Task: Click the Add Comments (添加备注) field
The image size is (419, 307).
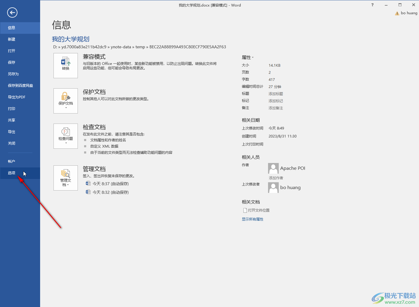Action: pos(276,108)
